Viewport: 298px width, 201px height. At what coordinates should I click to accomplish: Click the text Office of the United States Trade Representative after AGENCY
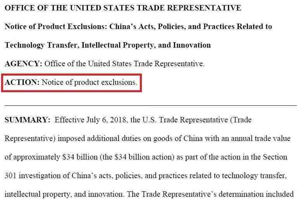(x=124, y=64)
